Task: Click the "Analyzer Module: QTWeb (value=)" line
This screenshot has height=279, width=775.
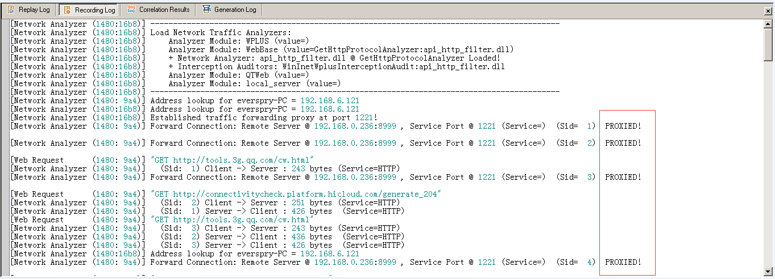Action: pyautogui.click(x=238, y=75)
